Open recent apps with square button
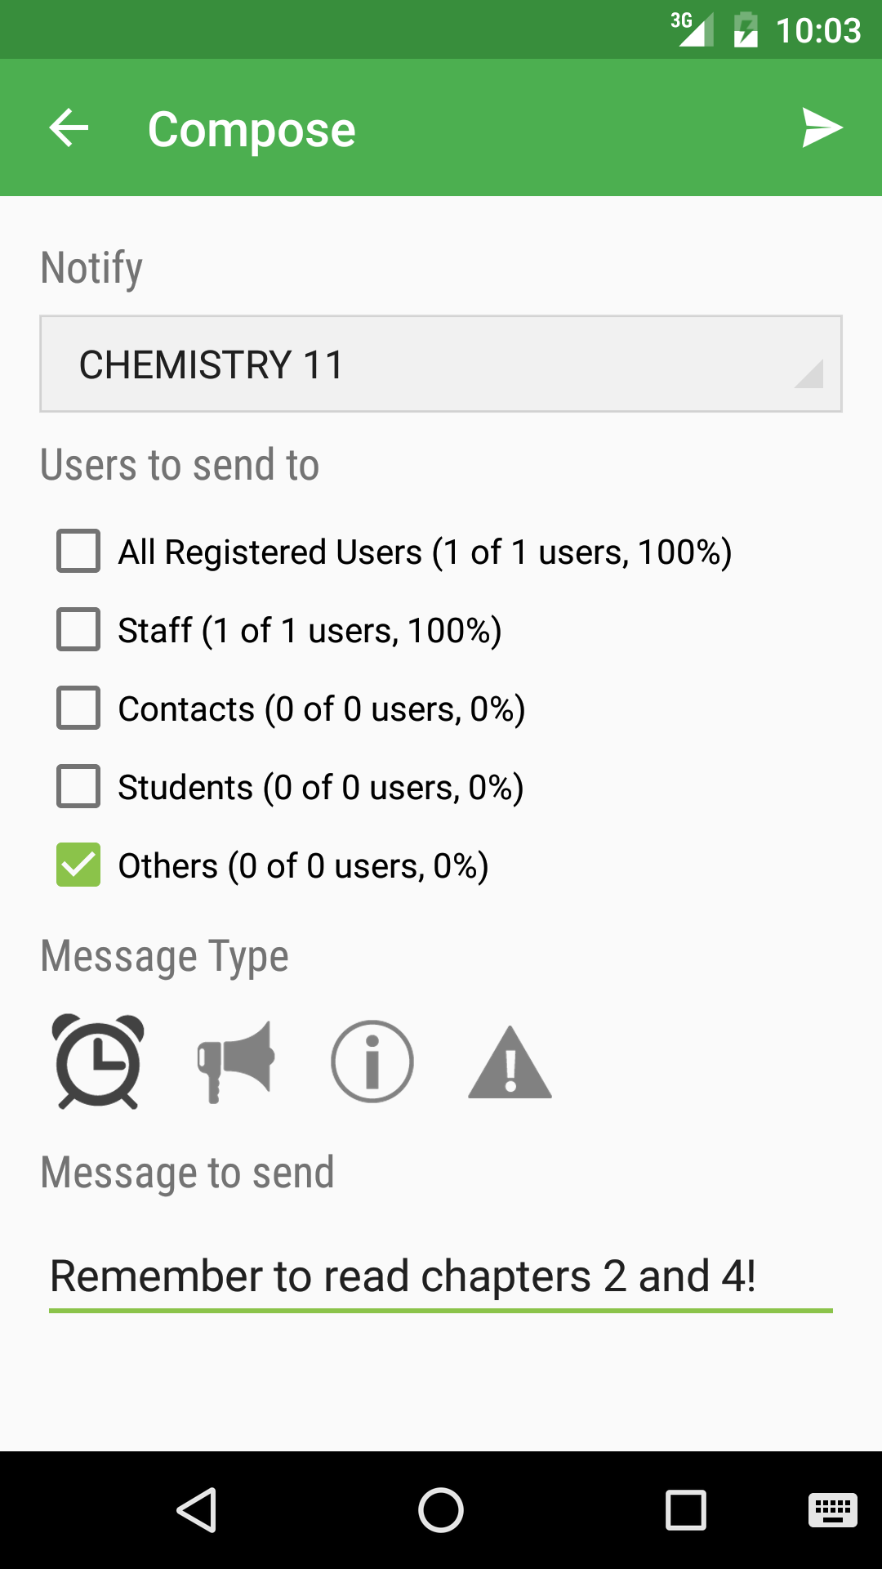 (x=686, y=1509)
